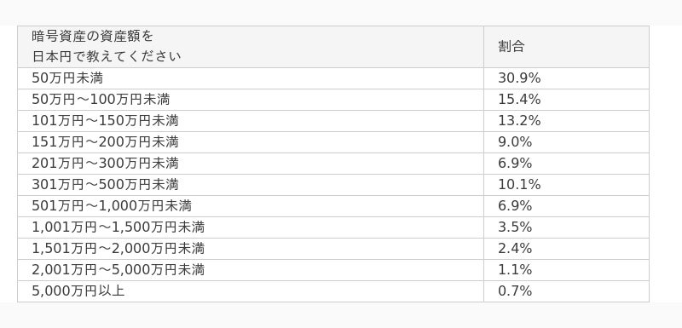Click the 3.5% percentage value

515,227
